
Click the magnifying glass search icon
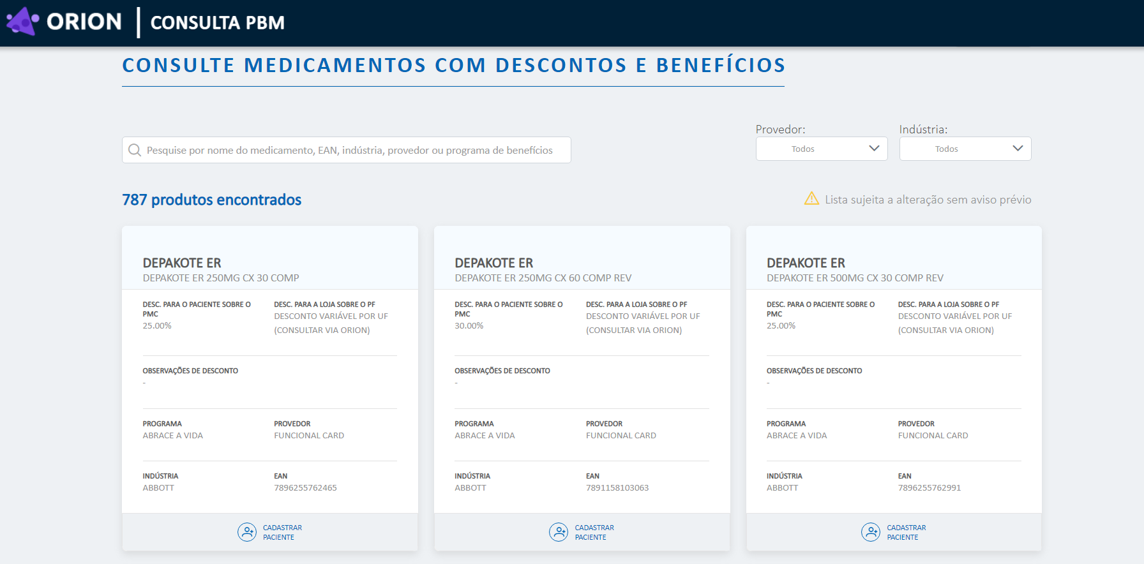135,150
